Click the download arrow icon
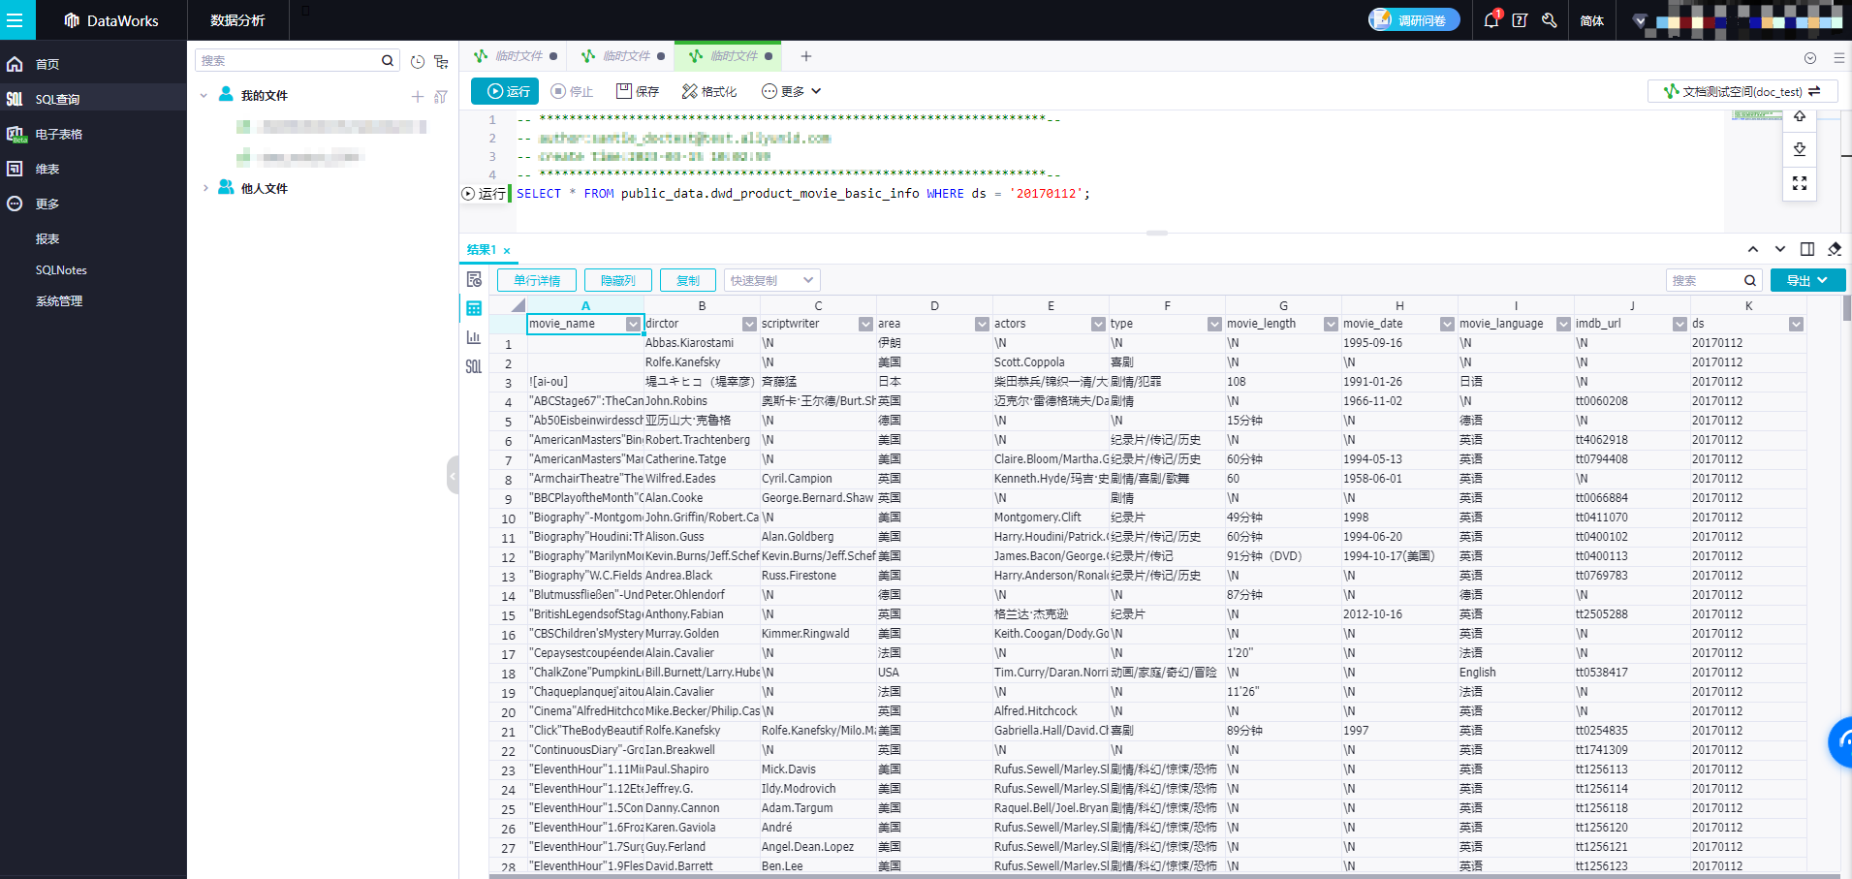 1800,149
